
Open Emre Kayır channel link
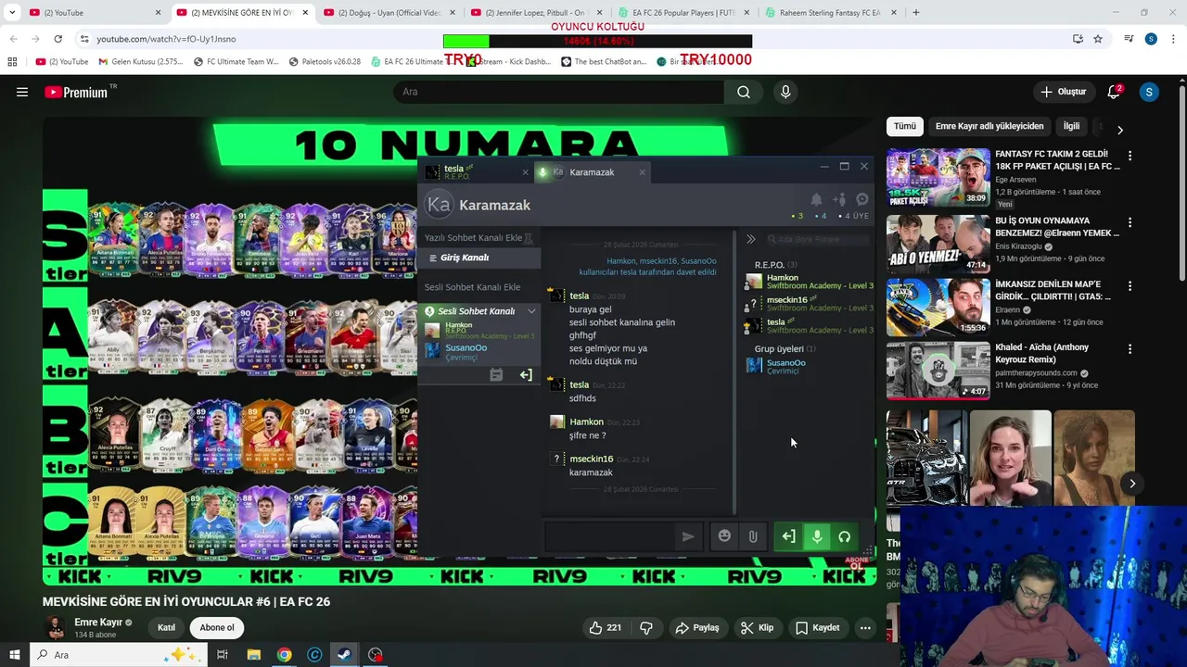tap(99, 623)
